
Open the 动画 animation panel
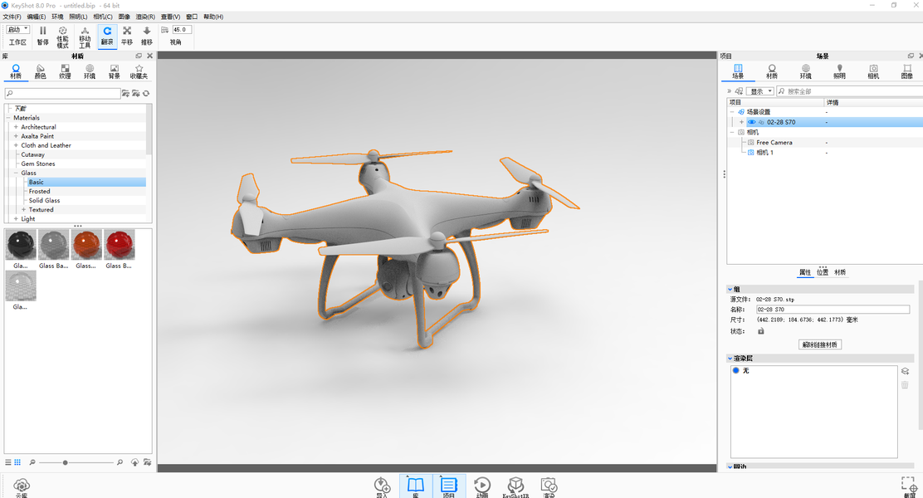482,487
